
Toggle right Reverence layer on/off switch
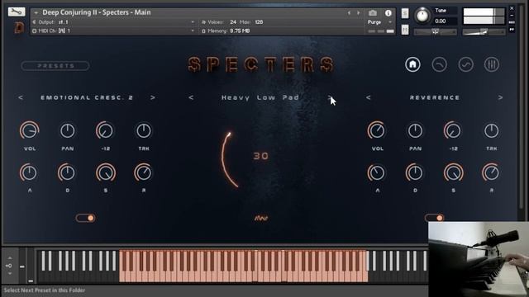pyautogui.click(x=434, y=218)
